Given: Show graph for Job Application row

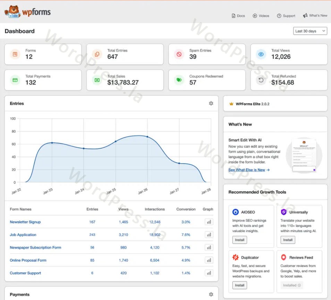Looking at the screenshot, I should tap(209, 235).
